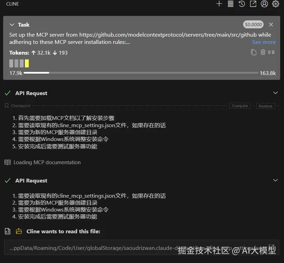Screen dimensions: 284x263
Task: Expand the task description via See more
Action: (x=264, y=42)
